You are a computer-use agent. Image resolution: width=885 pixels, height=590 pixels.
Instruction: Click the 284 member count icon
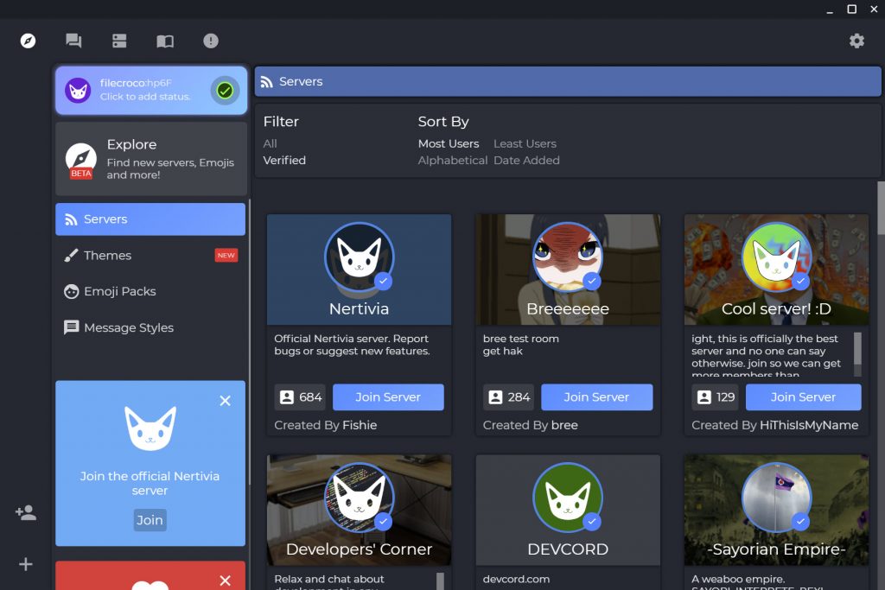click(x=495, y=397)
